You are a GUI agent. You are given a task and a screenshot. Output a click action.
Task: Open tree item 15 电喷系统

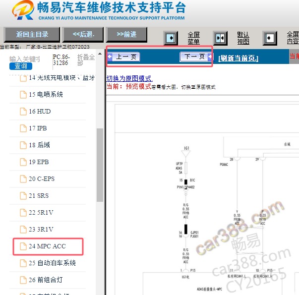click(x=46, y=95)
